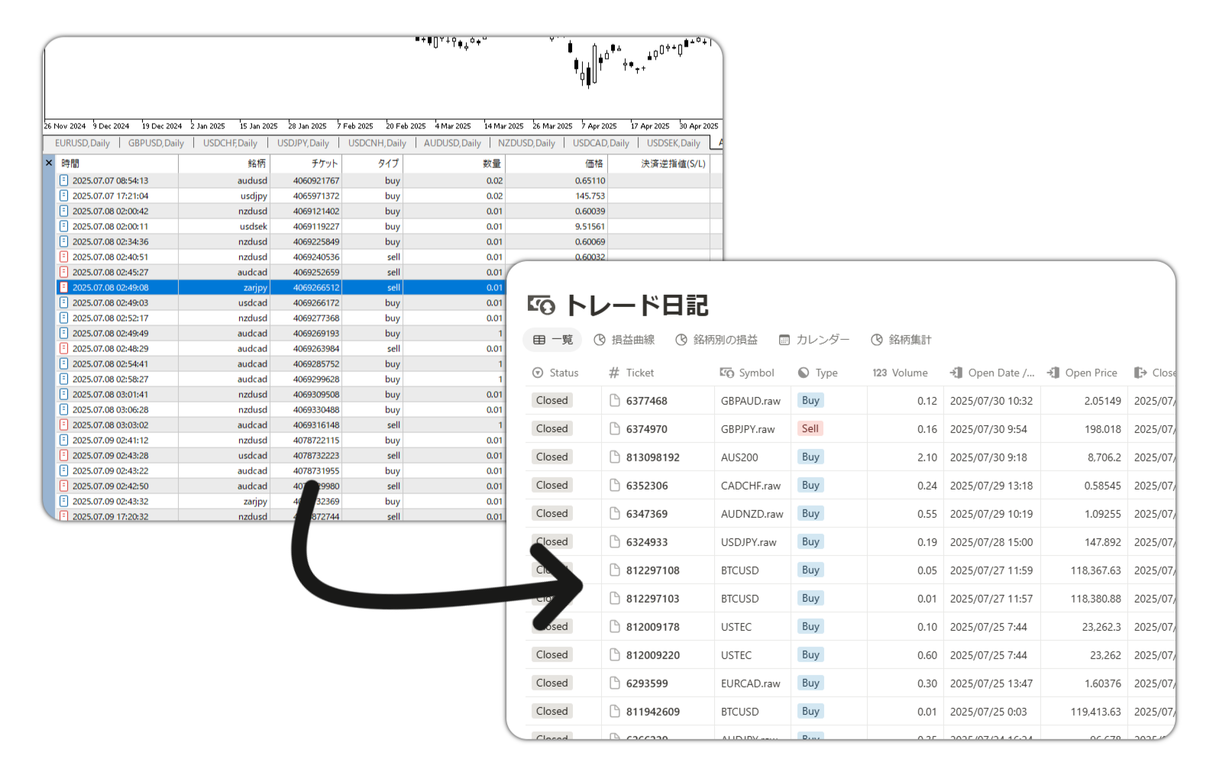Image resolution: width=1219 pixels, height=779 pixels.
Task: Click the Sell tag for GBPJPY.raw
Action: click(x=810, y=428)
